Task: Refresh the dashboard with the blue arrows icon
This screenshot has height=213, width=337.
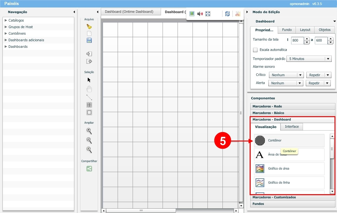Action: [x=227, y=14]
